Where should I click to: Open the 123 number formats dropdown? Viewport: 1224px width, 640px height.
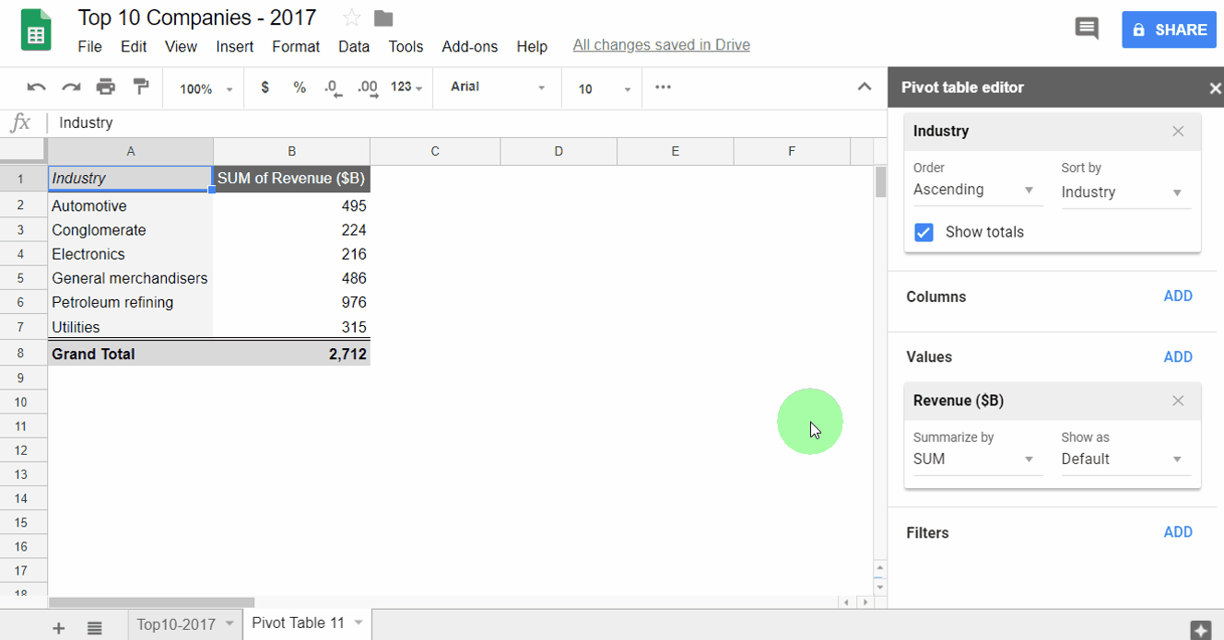click(x=406, y=87)
